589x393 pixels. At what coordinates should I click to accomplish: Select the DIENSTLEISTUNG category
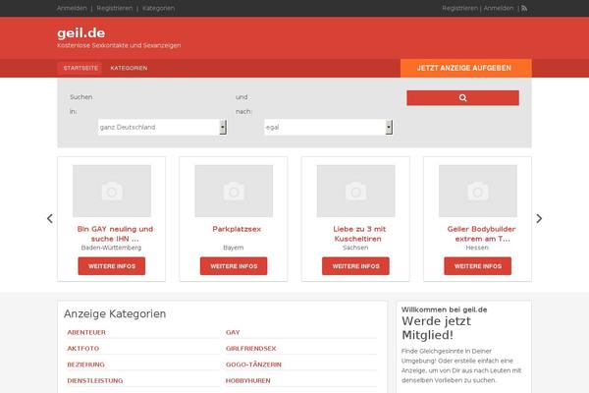click(95, 381)
